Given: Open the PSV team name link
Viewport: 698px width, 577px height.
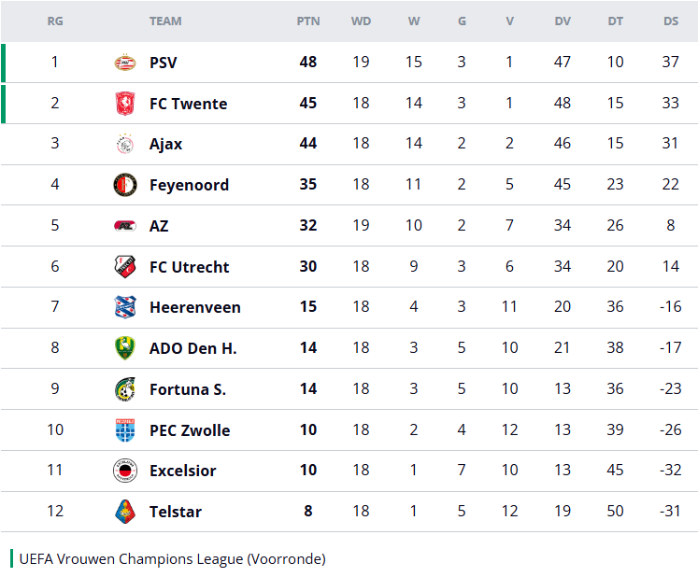Looking at the screenshot, I should click(163, 63).
